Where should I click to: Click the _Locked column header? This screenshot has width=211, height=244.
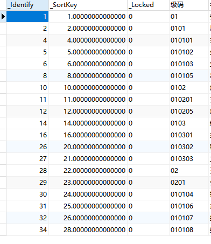148,5
